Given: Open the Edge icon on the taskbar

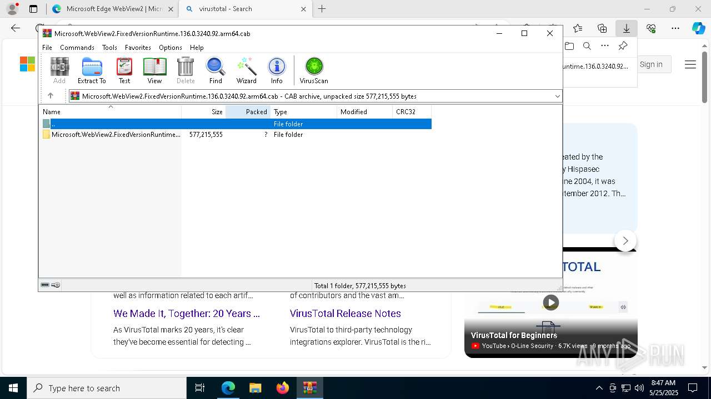Looking at the screenshot, I should [228, 388].
